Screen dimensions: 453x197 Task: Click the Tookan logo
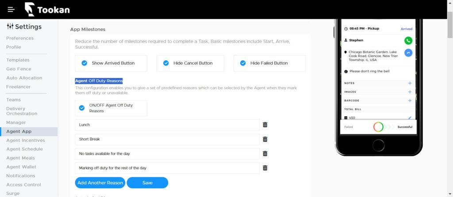[x=47, y=10]
